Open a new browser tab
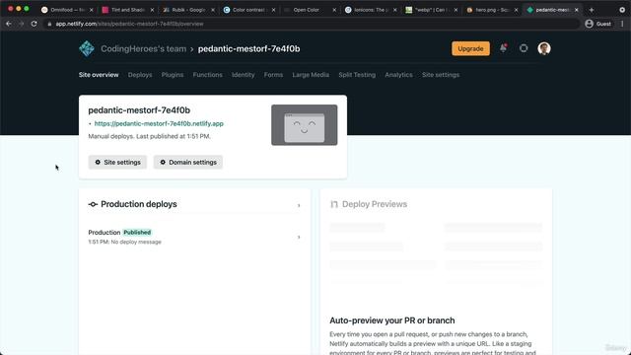This screenshot has width=631, height=355. [592, 10]
